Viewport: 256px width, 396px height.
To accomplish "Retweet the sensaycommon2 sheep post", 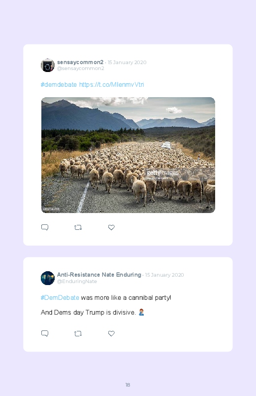I will 78,227.
